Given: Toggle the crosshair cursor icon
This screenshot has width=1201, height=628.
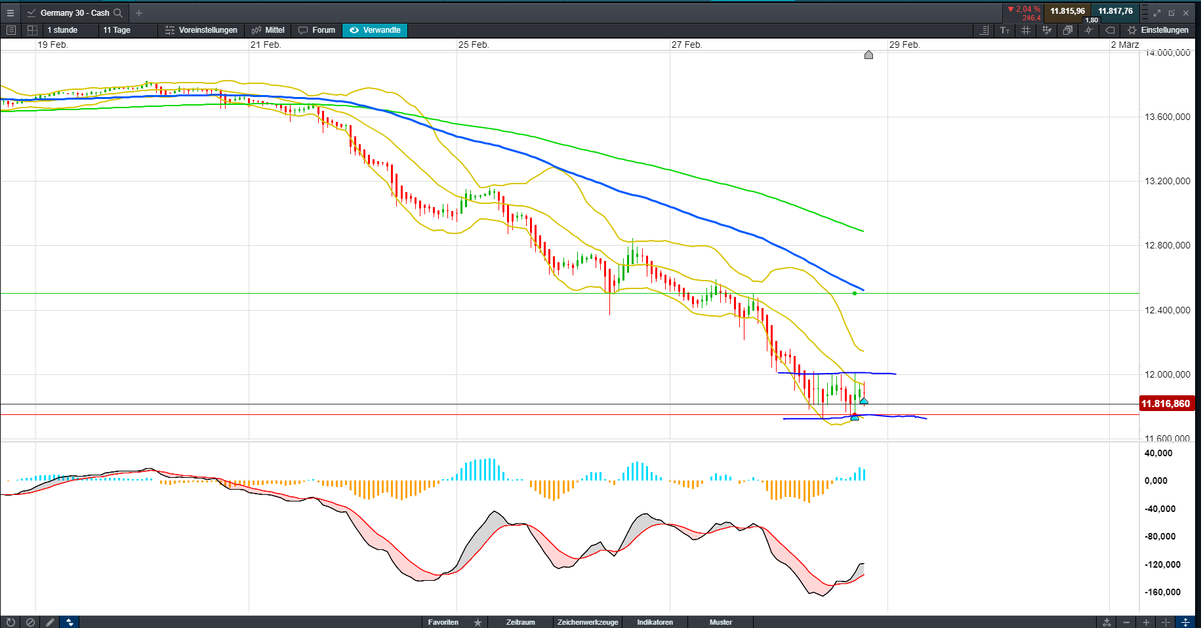Looking at the screenshot, I should pos(1089,30).
